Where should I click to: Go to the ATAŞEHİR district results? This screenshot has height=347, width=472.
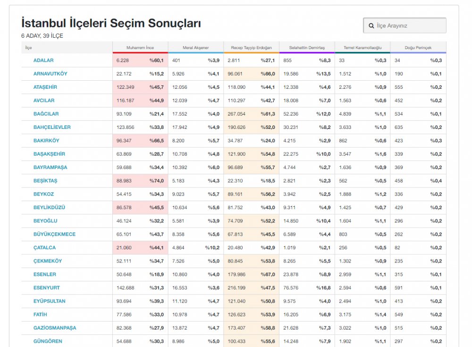click(x=45, y=87)
